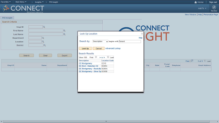Open lookup magnifier beside First Name
The image size is (219, 123).
[x=64, y=31]
